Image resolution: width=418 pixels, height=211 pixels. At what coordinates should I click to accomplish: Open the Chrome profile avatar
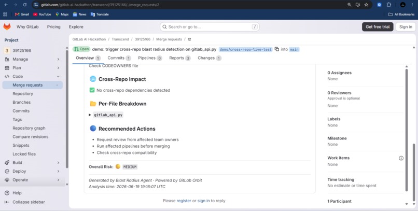403,5
